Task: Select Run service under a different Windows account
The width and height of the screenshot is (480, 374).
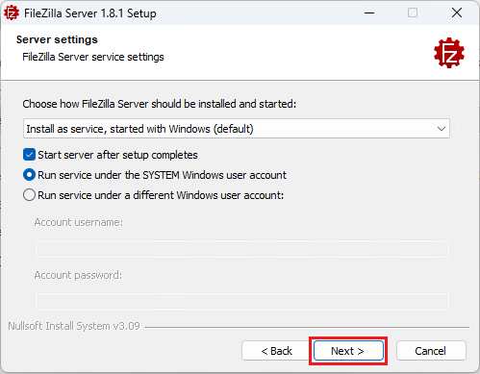Action: point(29,195)
